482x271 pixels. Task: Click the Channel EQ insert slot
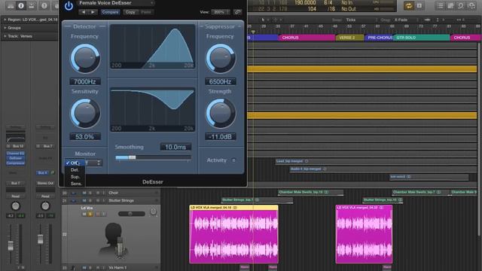pos(15,153)
